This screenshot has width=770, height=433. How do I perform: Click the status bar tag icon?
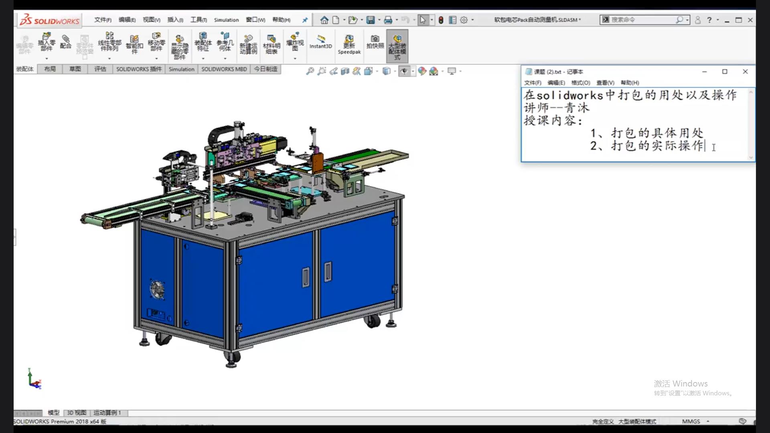(x=742, y=421)
